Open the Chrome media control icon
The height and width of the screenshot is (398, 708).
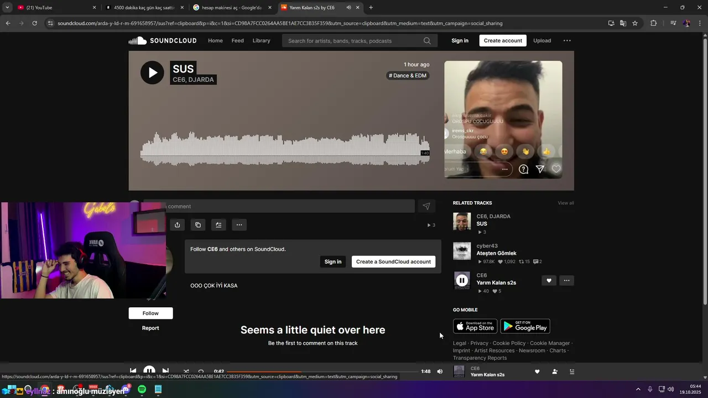tap(673, 23)
